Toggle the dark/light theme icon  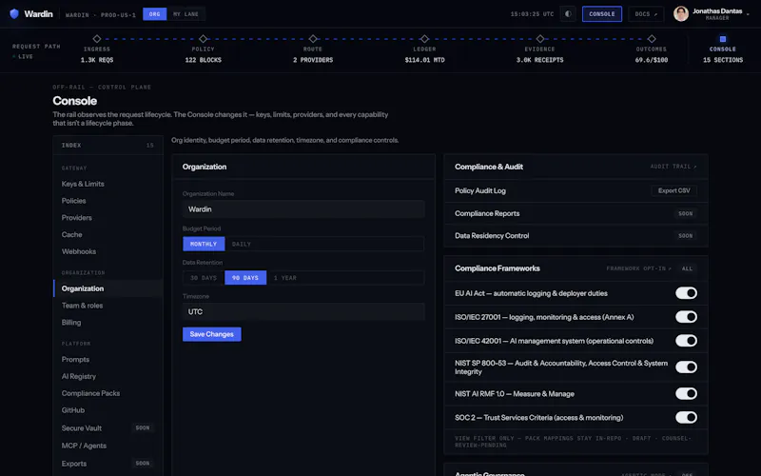tap(568, 13)
